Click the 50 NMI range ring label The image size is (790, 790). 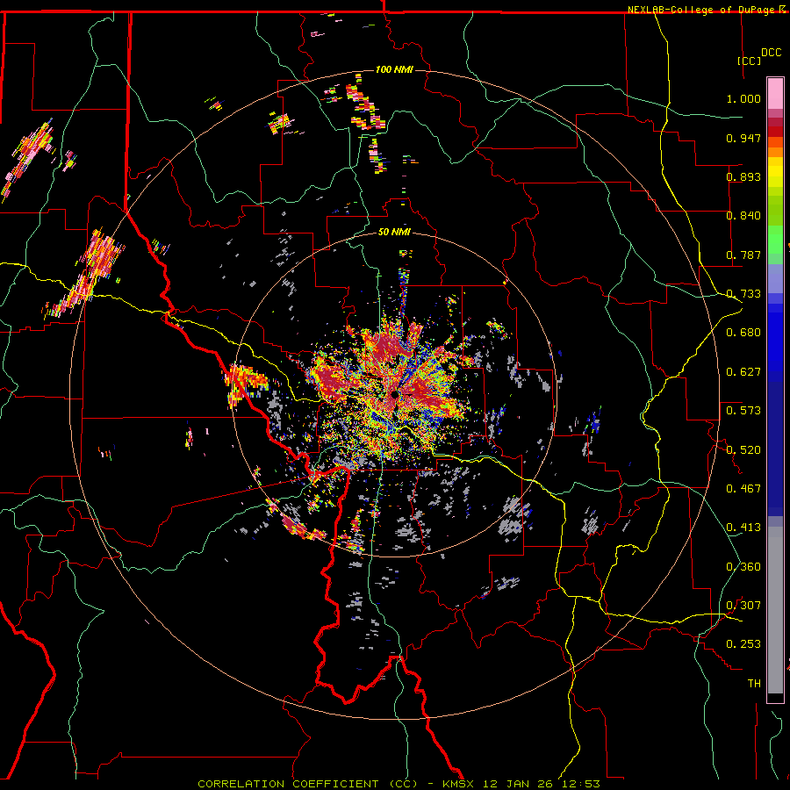[x=394, y=233]
